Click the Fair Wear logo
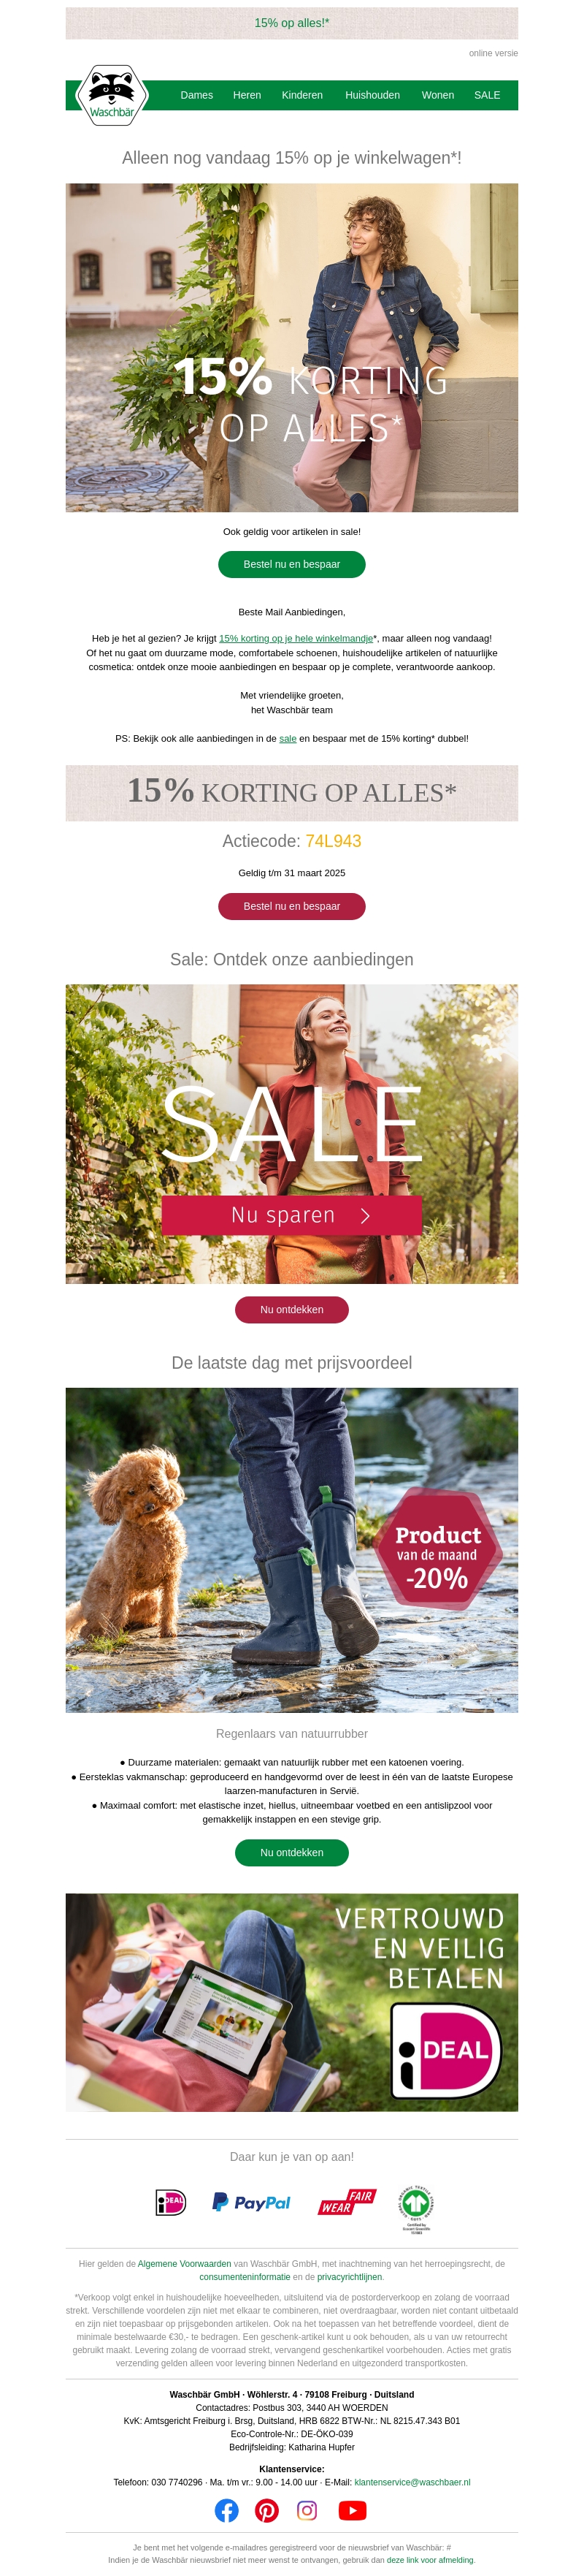The width and height of the screenshot is (584, 2576). 347,2202
